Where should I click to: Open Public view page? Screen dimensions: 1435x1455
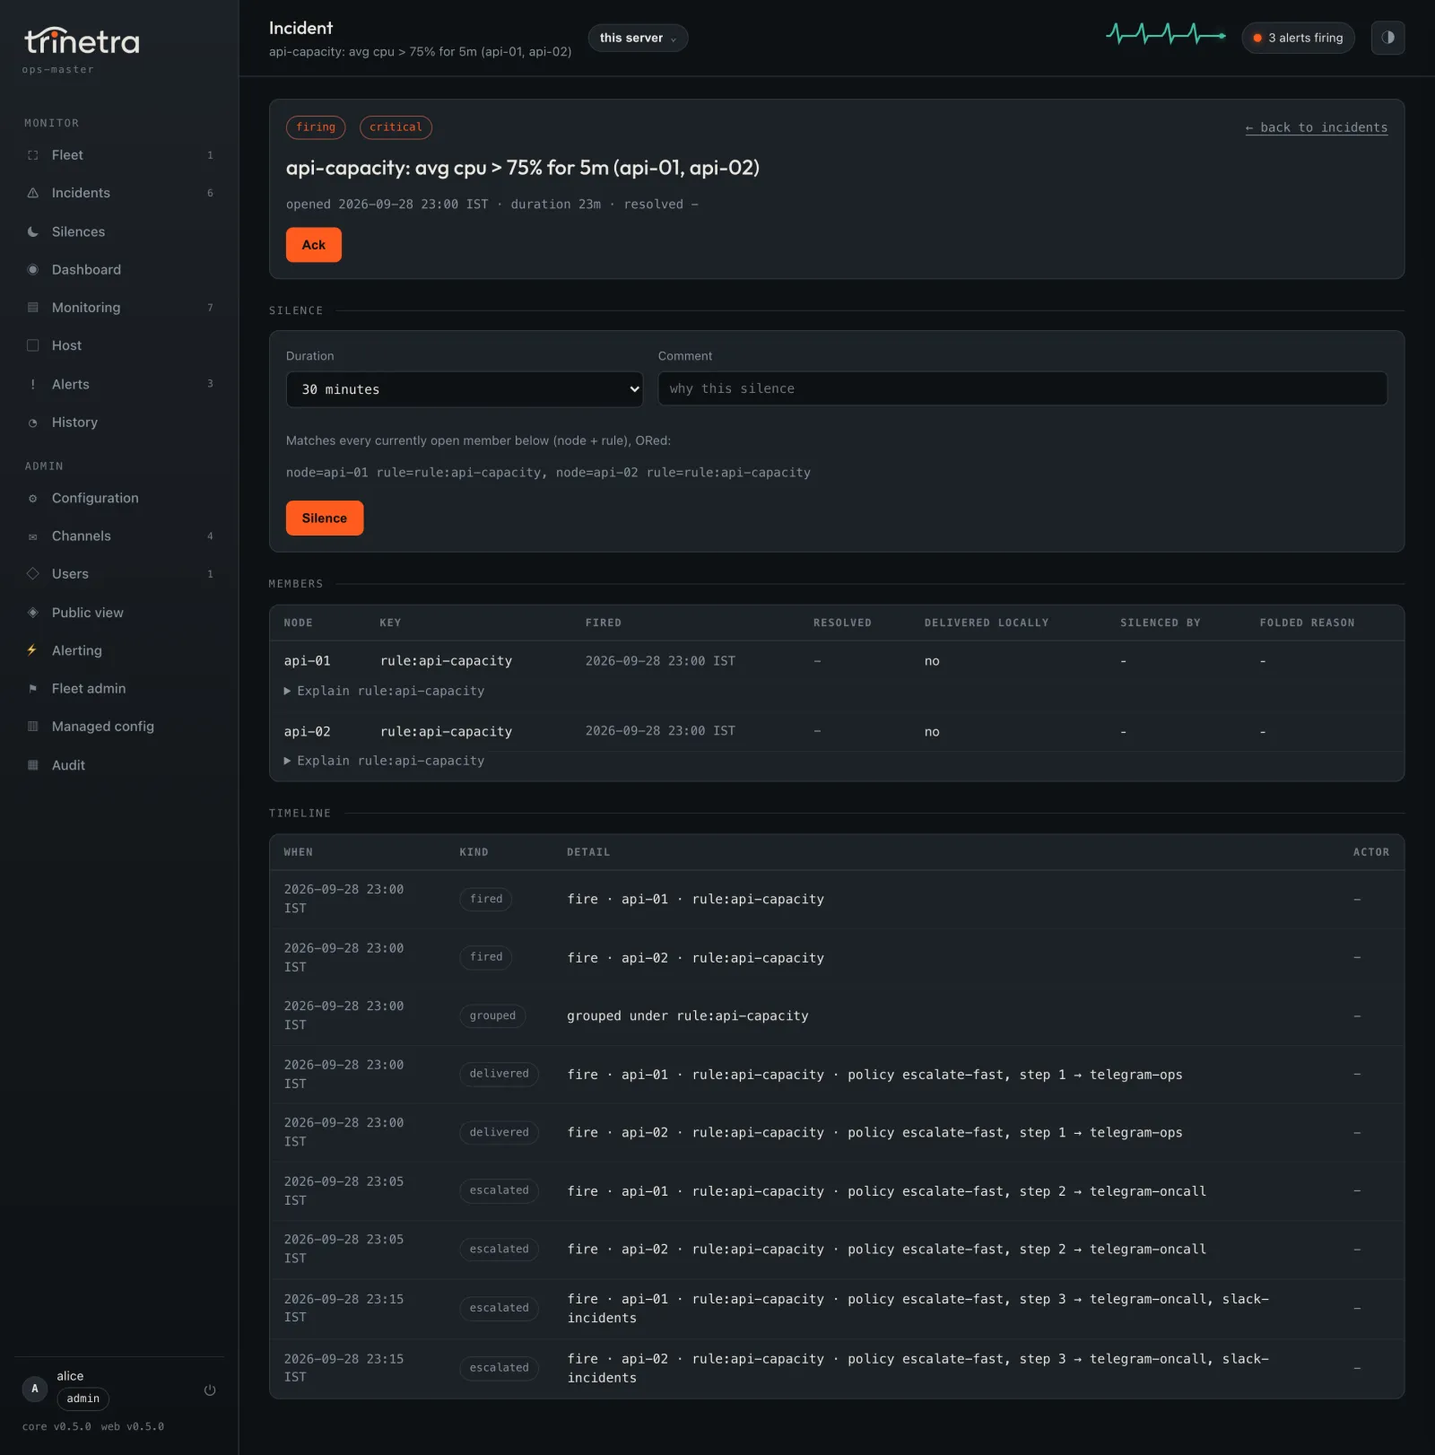point(119,613)
